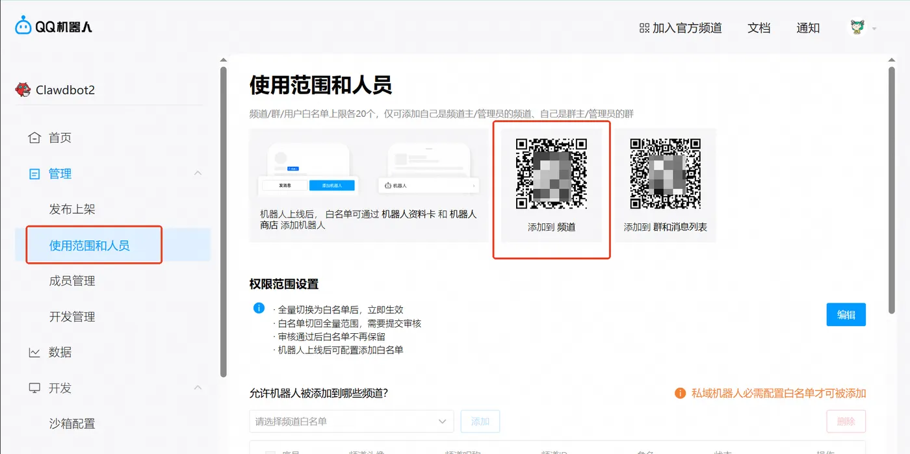Open 文档 in the top bar
The image size is (910, 454).
[x=759, y=28]
